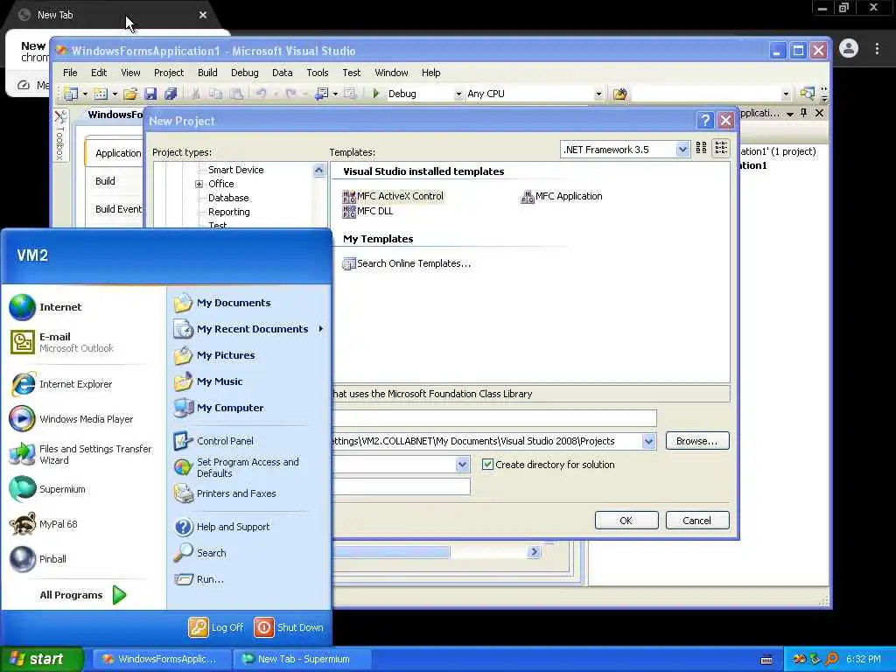Open E-mail Microsoft Outlook entry
This screenshot has height=672, width=896.
coord(62,342)
